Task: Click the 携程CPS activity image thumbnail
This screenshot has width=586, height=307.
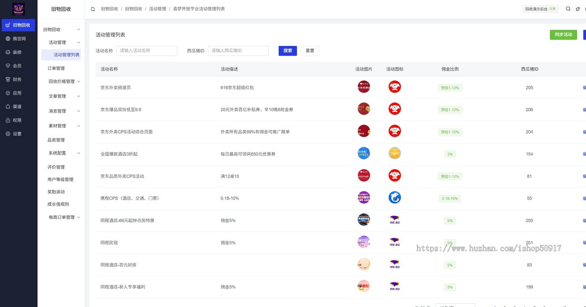Action: tap(364, 198)
